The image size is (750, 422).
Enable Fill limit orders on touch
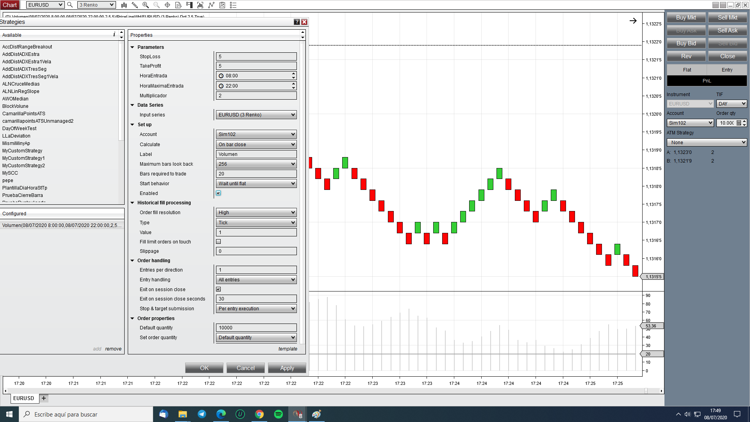tap(218, 242)
